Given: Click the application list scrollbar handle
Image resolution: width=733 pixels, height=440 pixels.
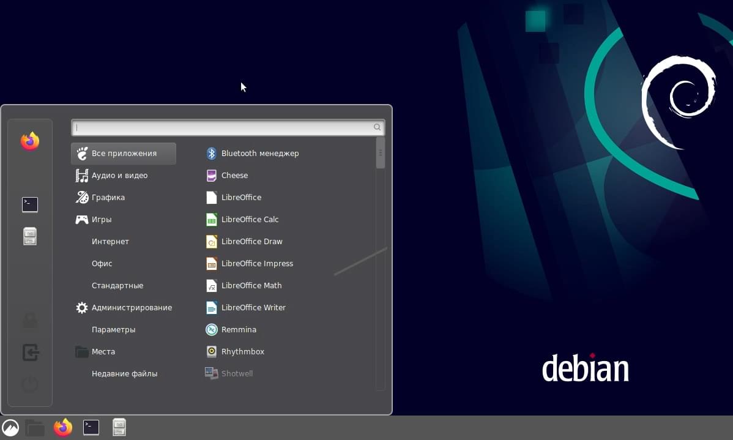Looking at the screenshot, I should click(x=380, y=152).
